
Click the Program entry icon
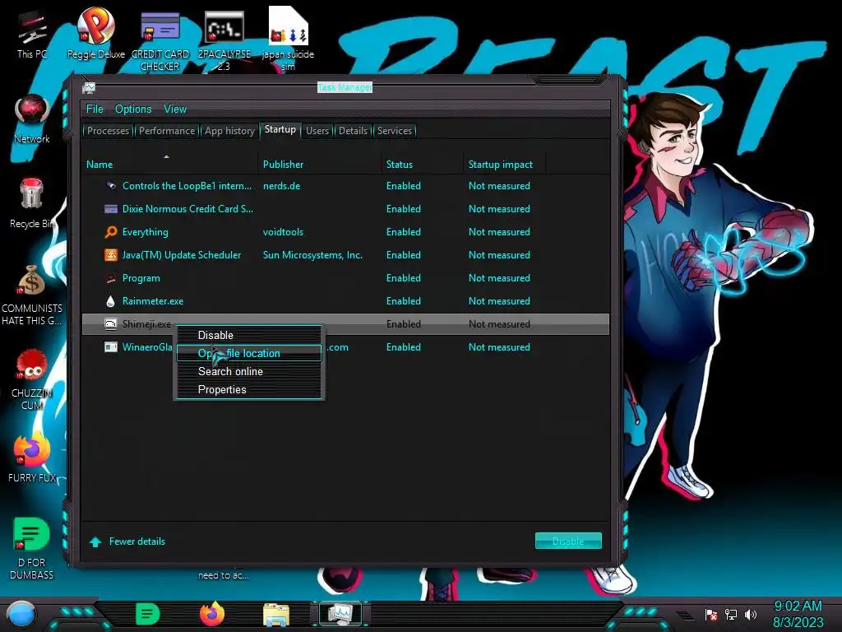click(x=111, y=278)
